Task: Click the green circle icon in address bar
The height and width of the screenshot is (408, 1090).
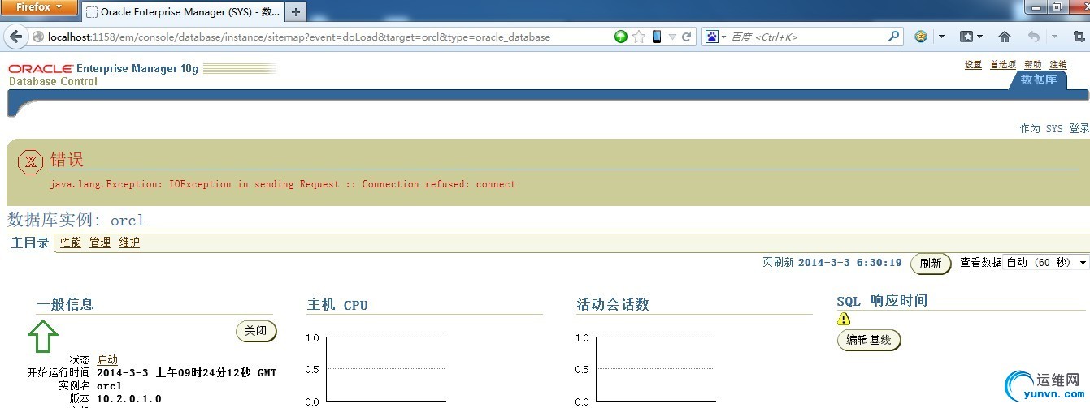Action: [x=621, y=37]
